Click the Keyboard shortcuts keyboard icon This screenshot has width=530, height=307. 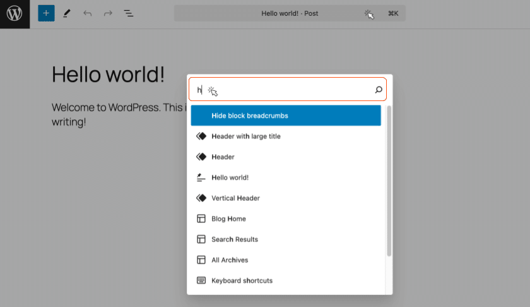click(x=201, y=280)
